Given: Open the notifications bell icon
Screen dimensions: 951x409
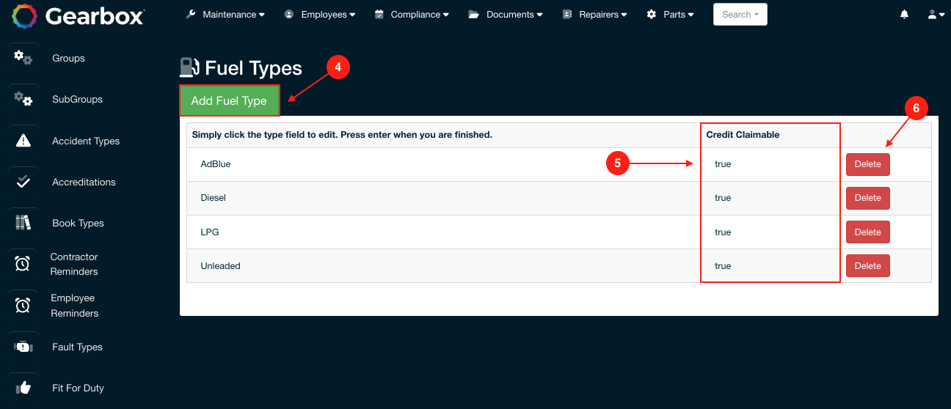Looking at the screenshot, I should (904, 15).
